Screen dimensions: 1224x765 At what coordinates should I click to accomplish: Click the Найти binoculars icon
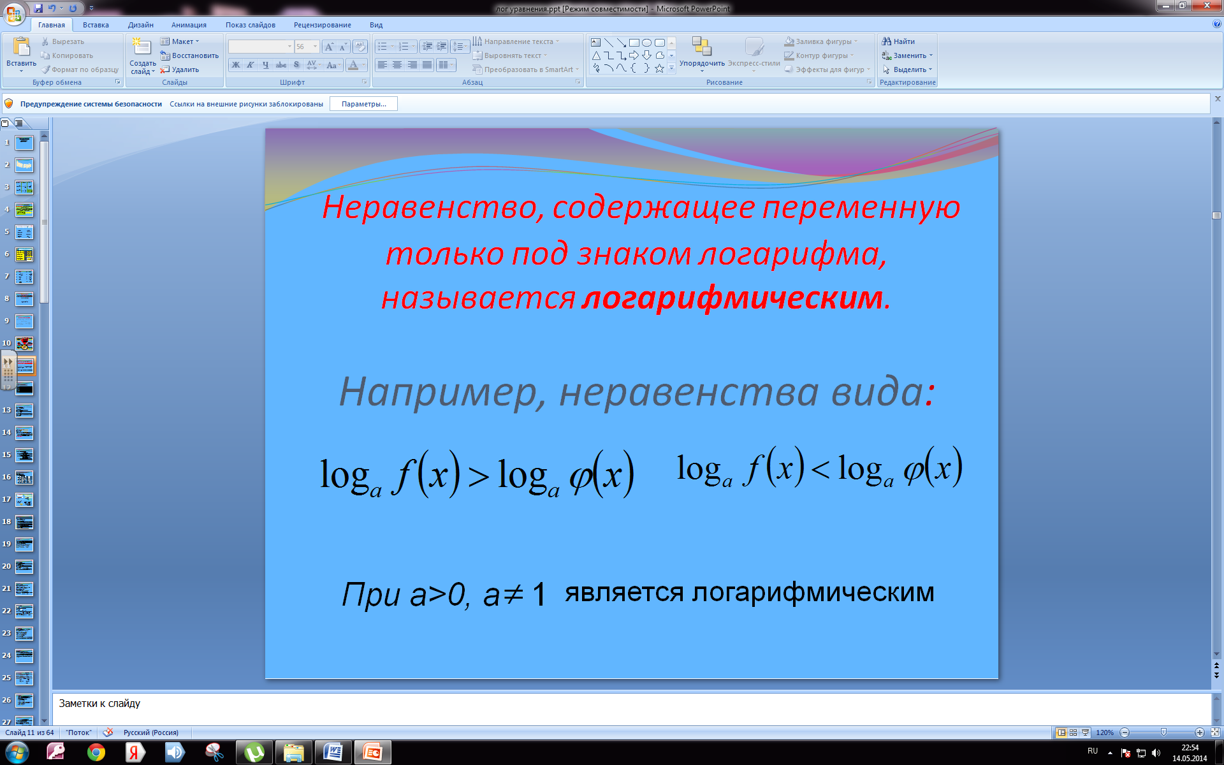tap(886, 41)
